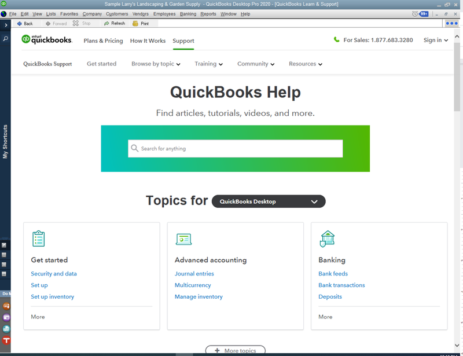This screenshot has width=463, height=356.
Task: Open the reminders alarm clock icon
Action: tap(415, 14)
